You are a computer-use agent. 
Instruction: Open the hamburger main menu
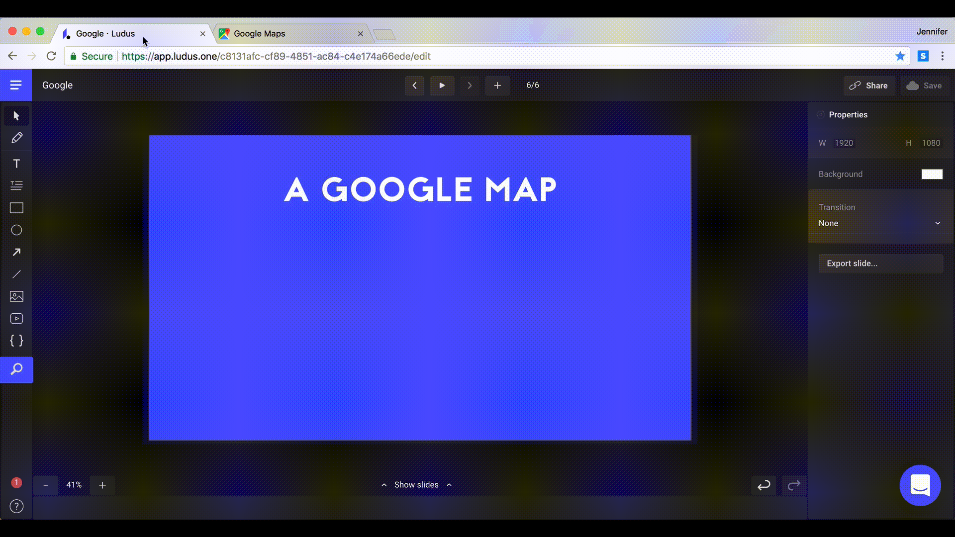[x=16, y=85]
